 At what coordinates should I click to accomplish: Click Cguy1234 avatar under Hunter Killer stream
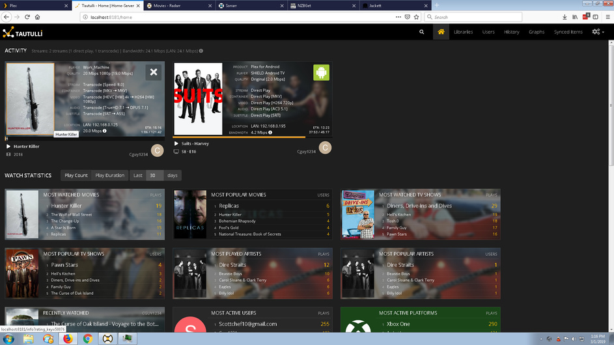pyautogui.click(x=158, y=150)
